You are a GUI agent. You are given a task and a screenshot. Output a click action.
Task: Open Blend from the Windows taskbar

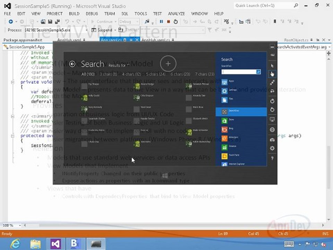point(76,244)
